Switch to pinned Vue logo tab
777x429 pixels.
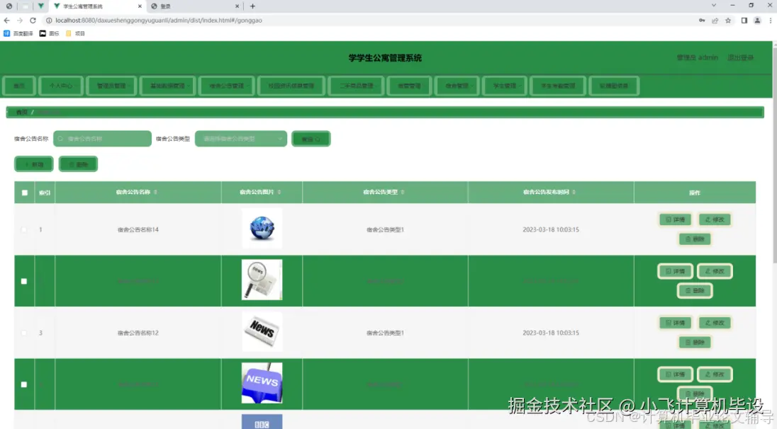[40, 6]
